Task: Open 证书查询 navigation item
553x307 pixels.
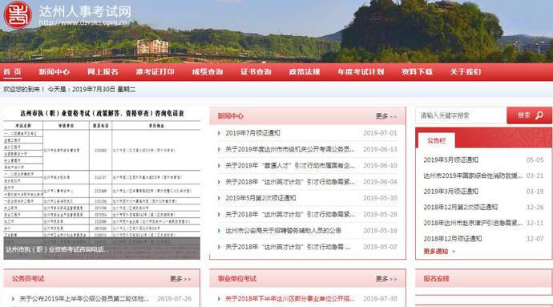Action: [256, 72]
